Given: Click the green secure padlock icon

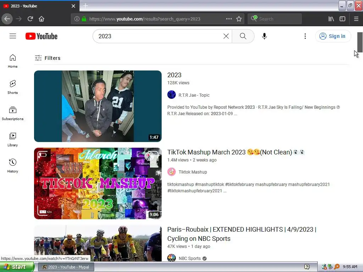Looking at the screenshot, I should (84, 19).
